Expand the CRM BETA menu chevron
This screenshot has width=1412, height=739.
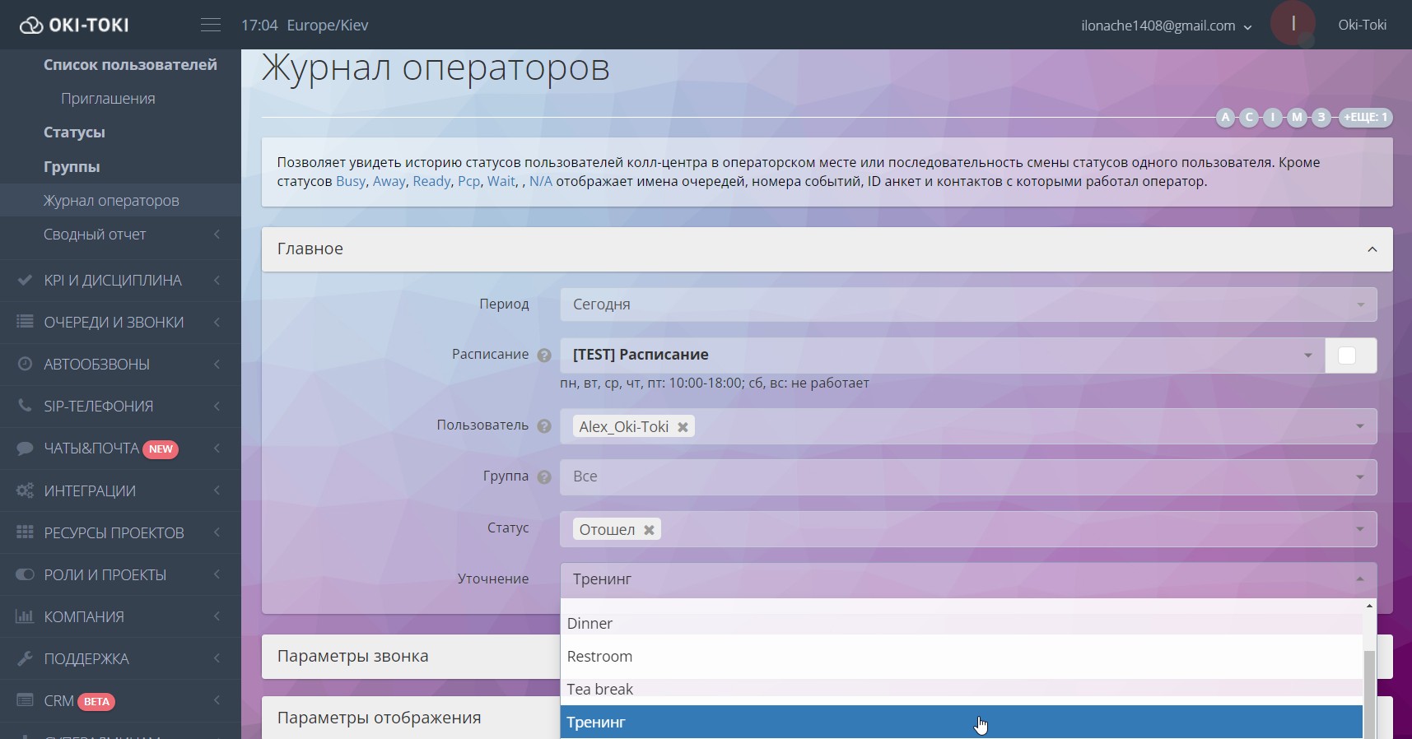[217, 700]
